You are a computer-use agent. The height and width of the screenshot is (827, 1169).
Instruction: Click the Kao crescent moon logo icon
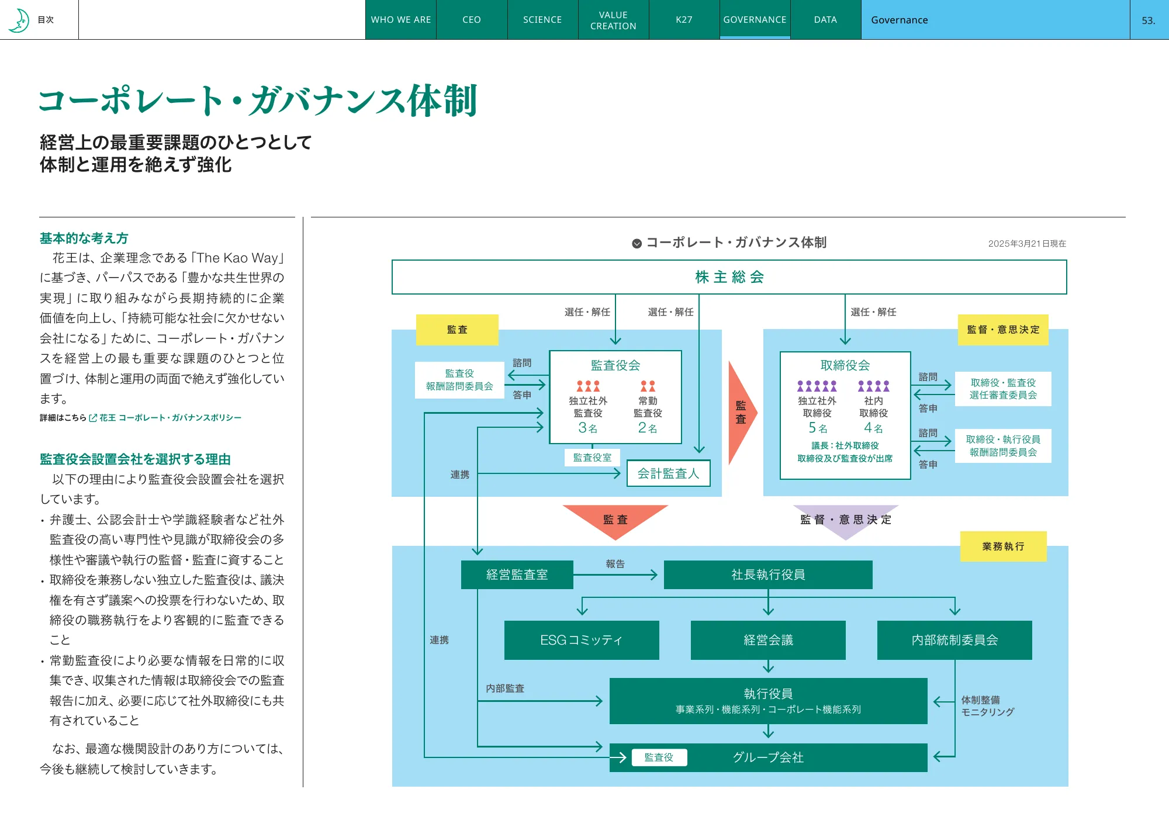click(x=19, y=20)
